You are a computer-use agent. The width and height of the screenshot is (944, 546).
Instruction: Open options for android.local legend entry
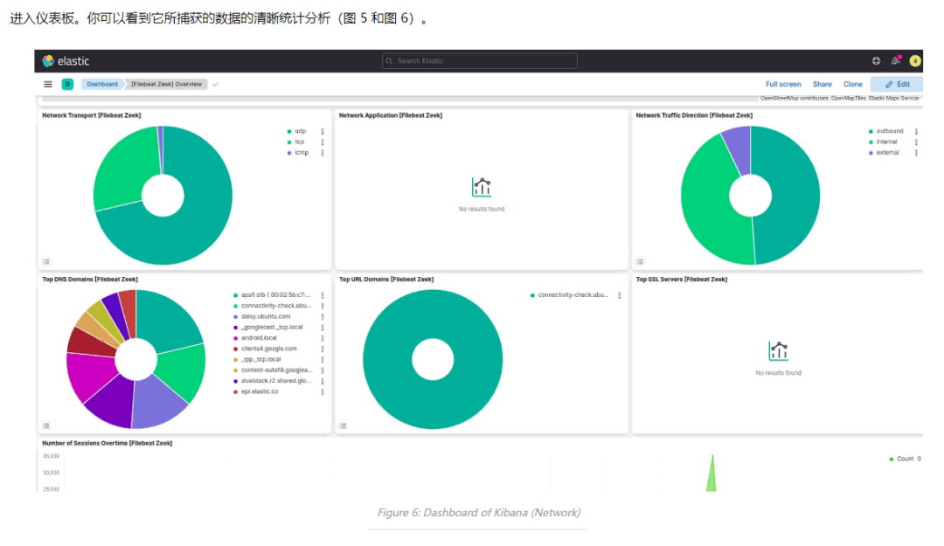[323, 338]
